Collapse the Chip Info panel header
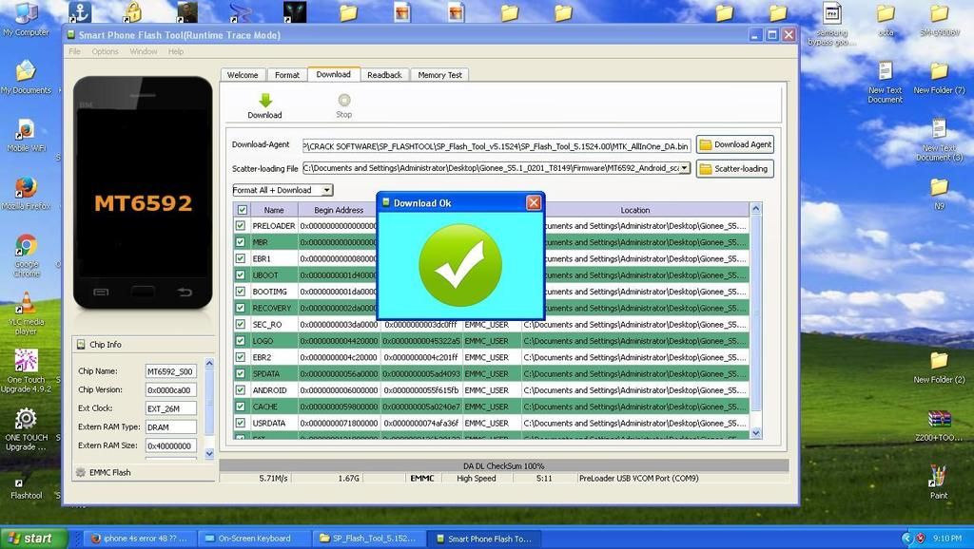Image resolution: width=974 pixels, height=549 pixels. [x=145, y=344]
